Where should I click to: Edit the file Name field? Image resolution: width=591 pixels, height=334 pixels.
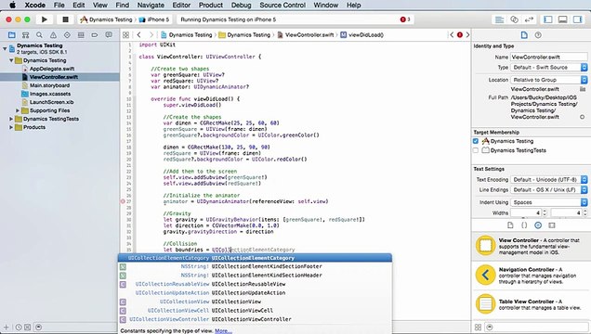(549, 57)
